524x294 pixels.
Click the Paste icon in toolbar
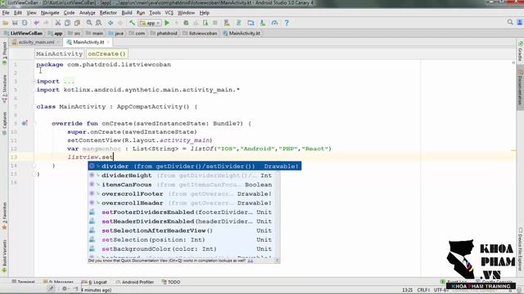[x=77, y=23]
